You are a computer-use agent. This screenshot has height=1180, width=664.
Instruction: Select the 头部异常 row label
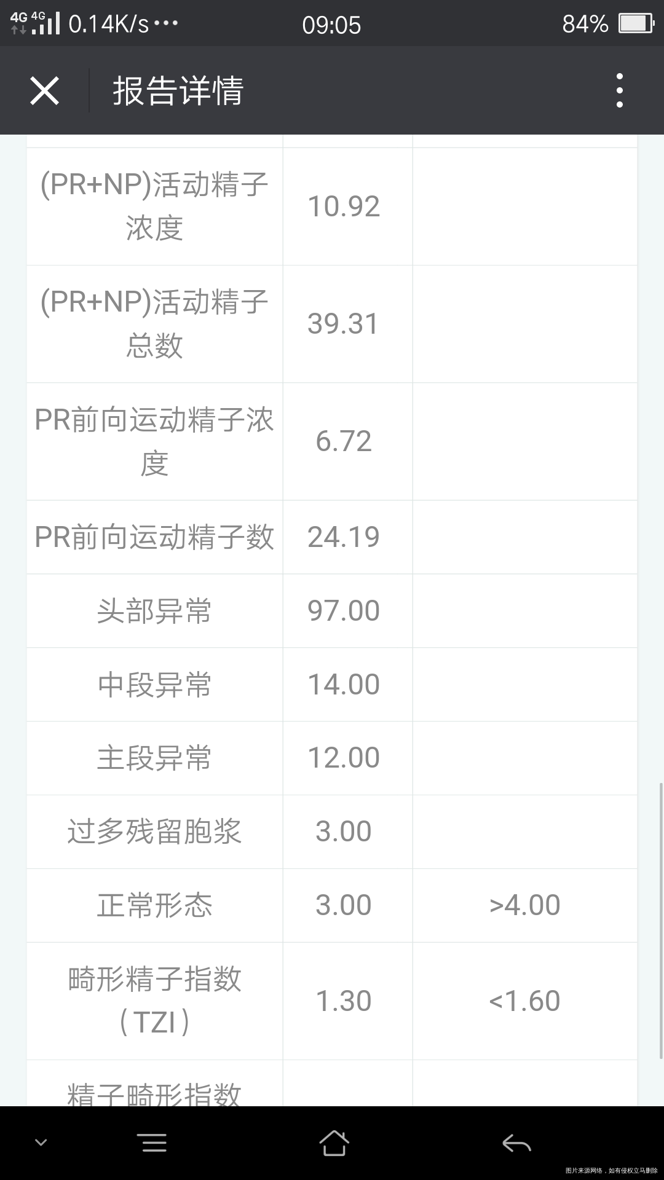click(154, 611)
